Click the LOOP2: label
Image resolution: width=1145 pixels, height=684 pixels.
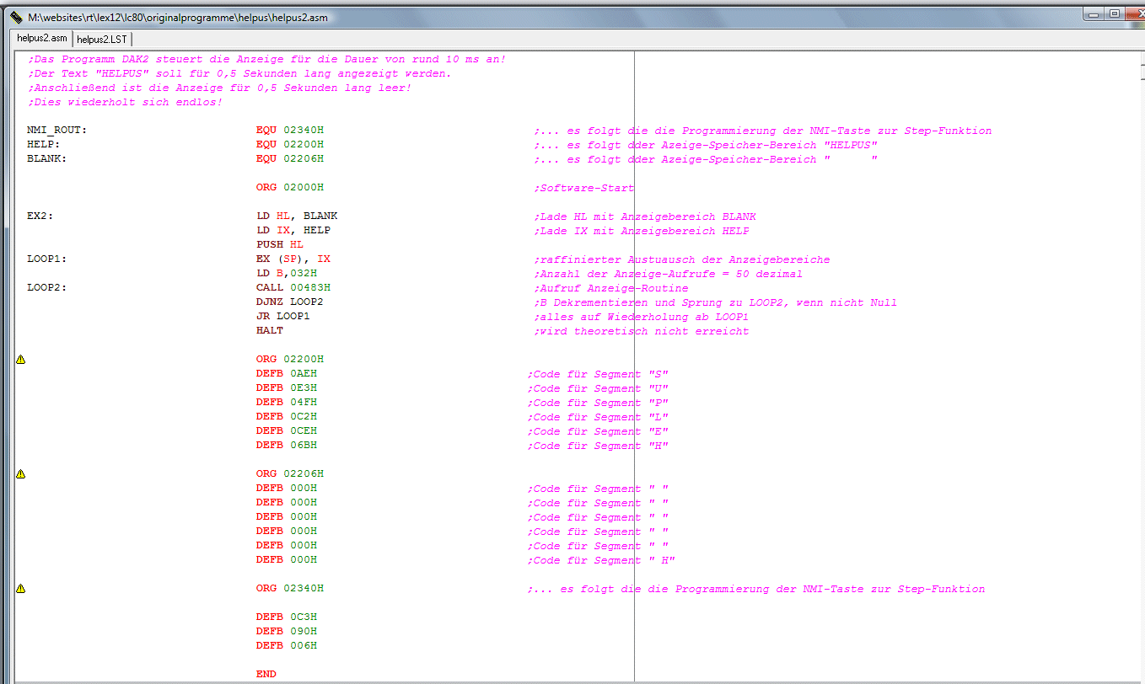click(47, 288)
